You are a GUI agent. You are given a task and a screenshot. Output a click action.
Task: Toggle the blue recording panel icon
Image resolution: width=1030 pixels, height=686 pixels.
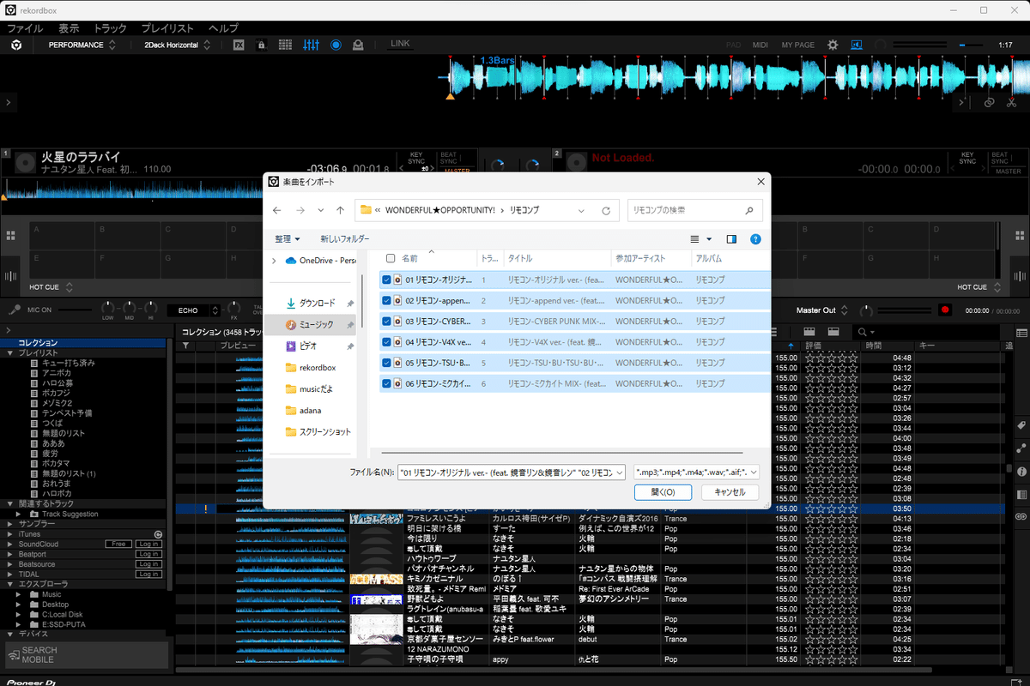point(336,45)
